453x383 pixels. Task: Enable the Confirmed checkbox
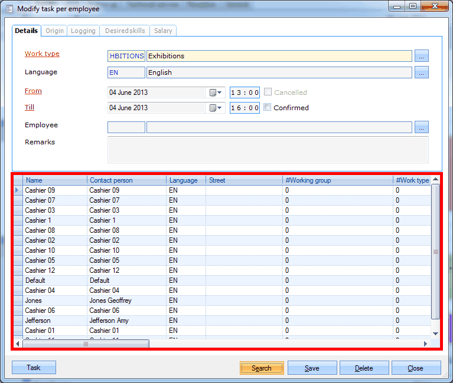(268, 108)
